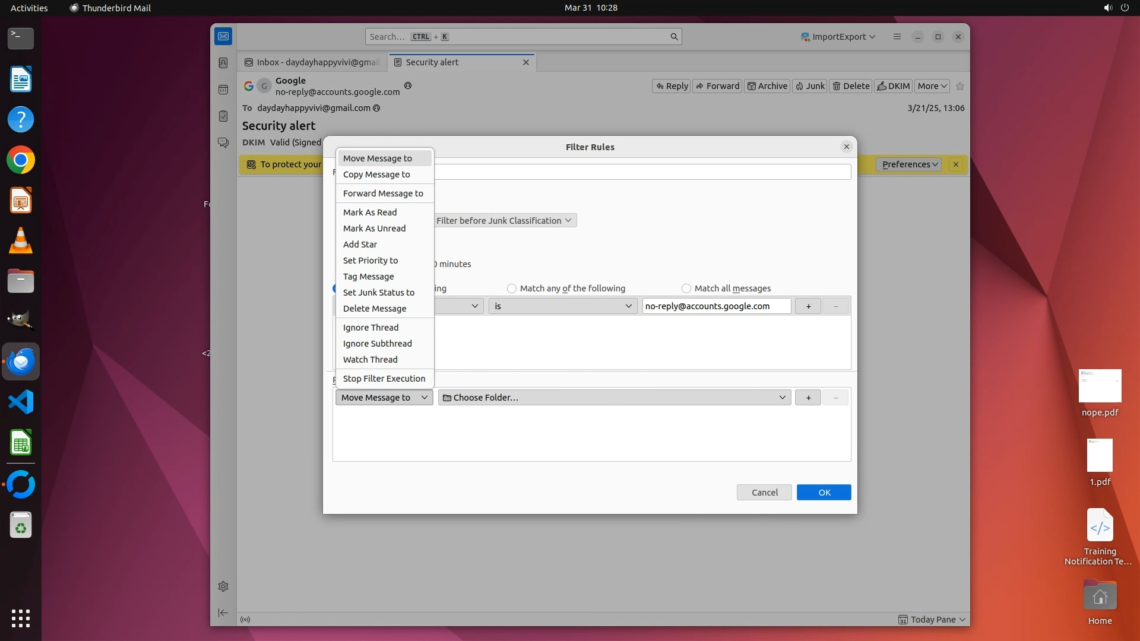
Task: Click the no-reply@accounts.google.com value field
Action: (x=715, y=306)
